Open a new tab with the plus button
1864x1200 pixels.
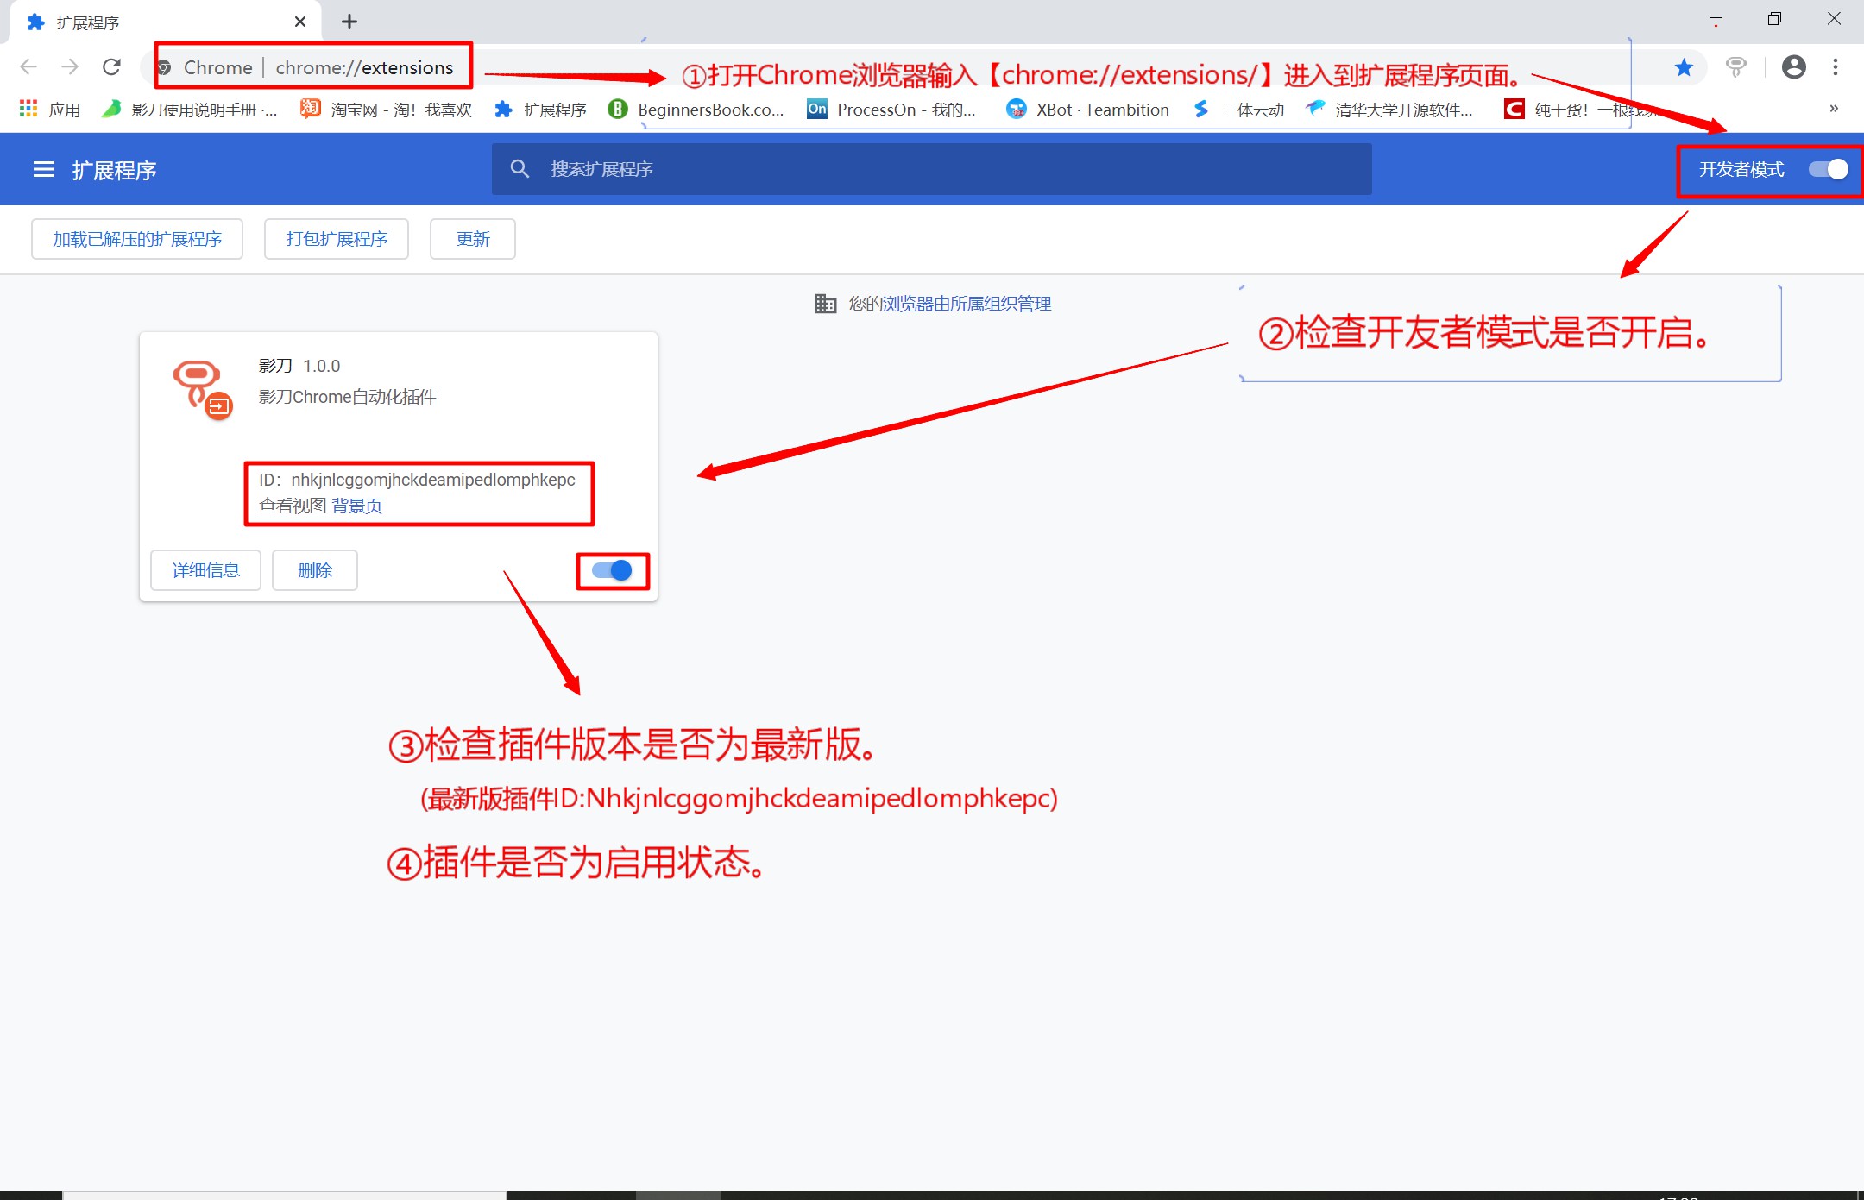click(x=349, y=22)
